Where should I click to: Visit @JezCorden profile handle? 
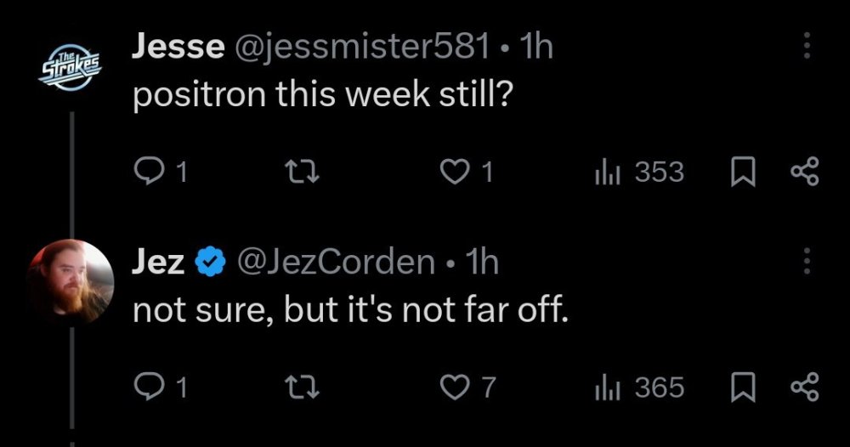tap(336, 262)
